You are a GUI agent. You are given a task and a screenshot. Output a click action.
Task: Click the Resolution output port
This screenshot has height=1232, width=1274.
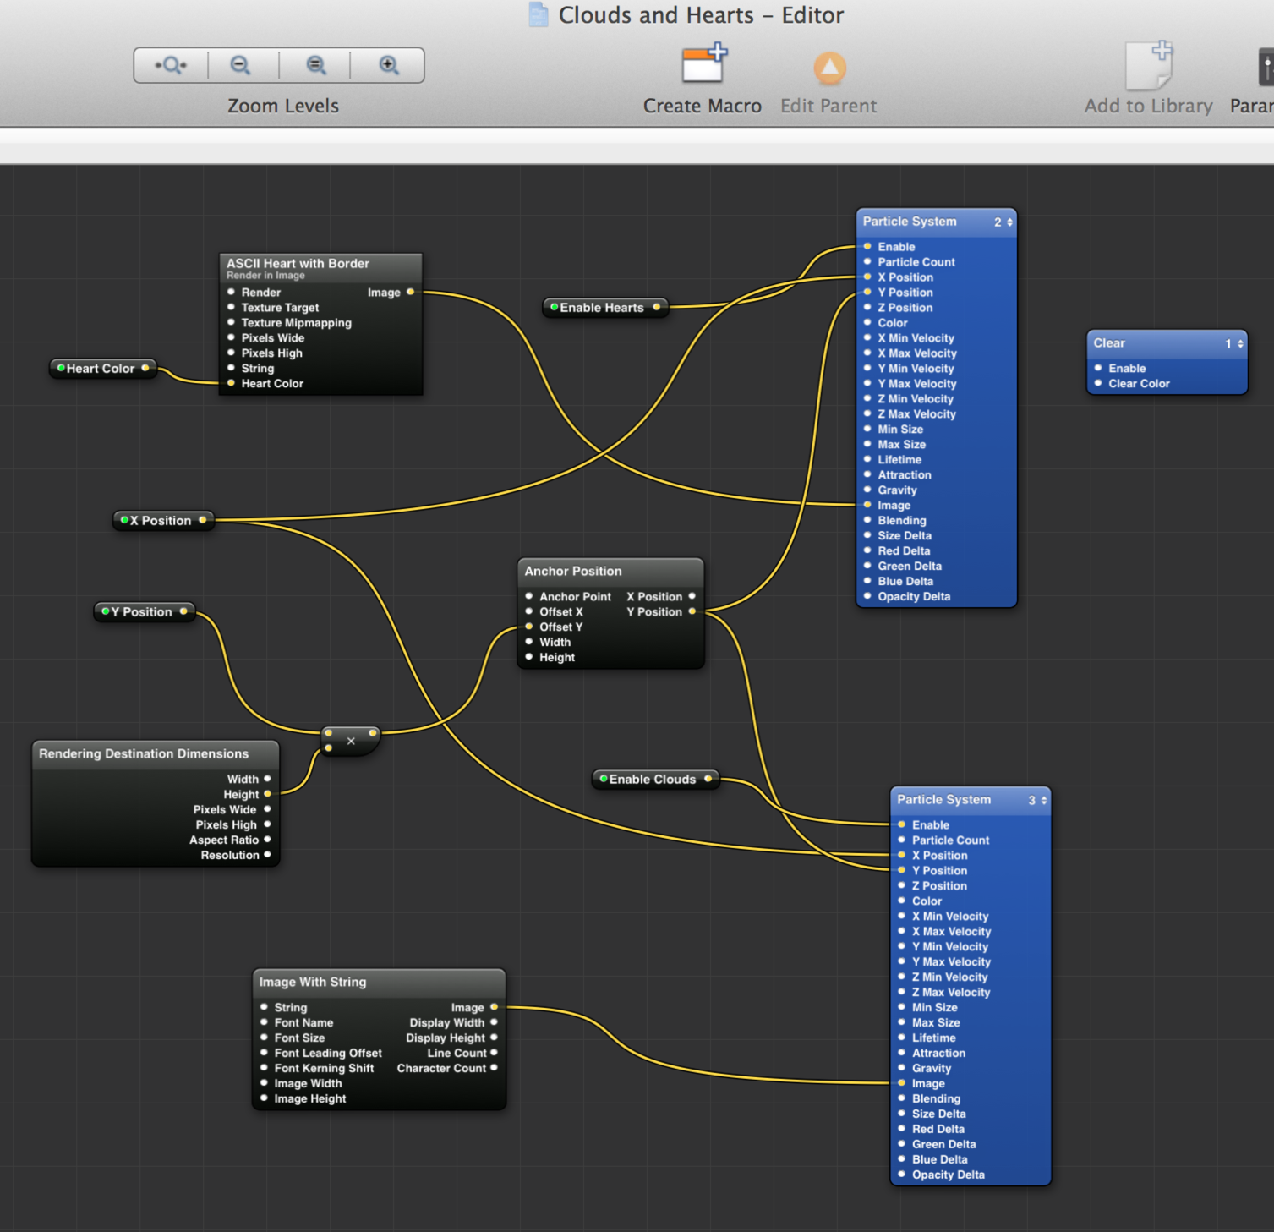point(268,856)
